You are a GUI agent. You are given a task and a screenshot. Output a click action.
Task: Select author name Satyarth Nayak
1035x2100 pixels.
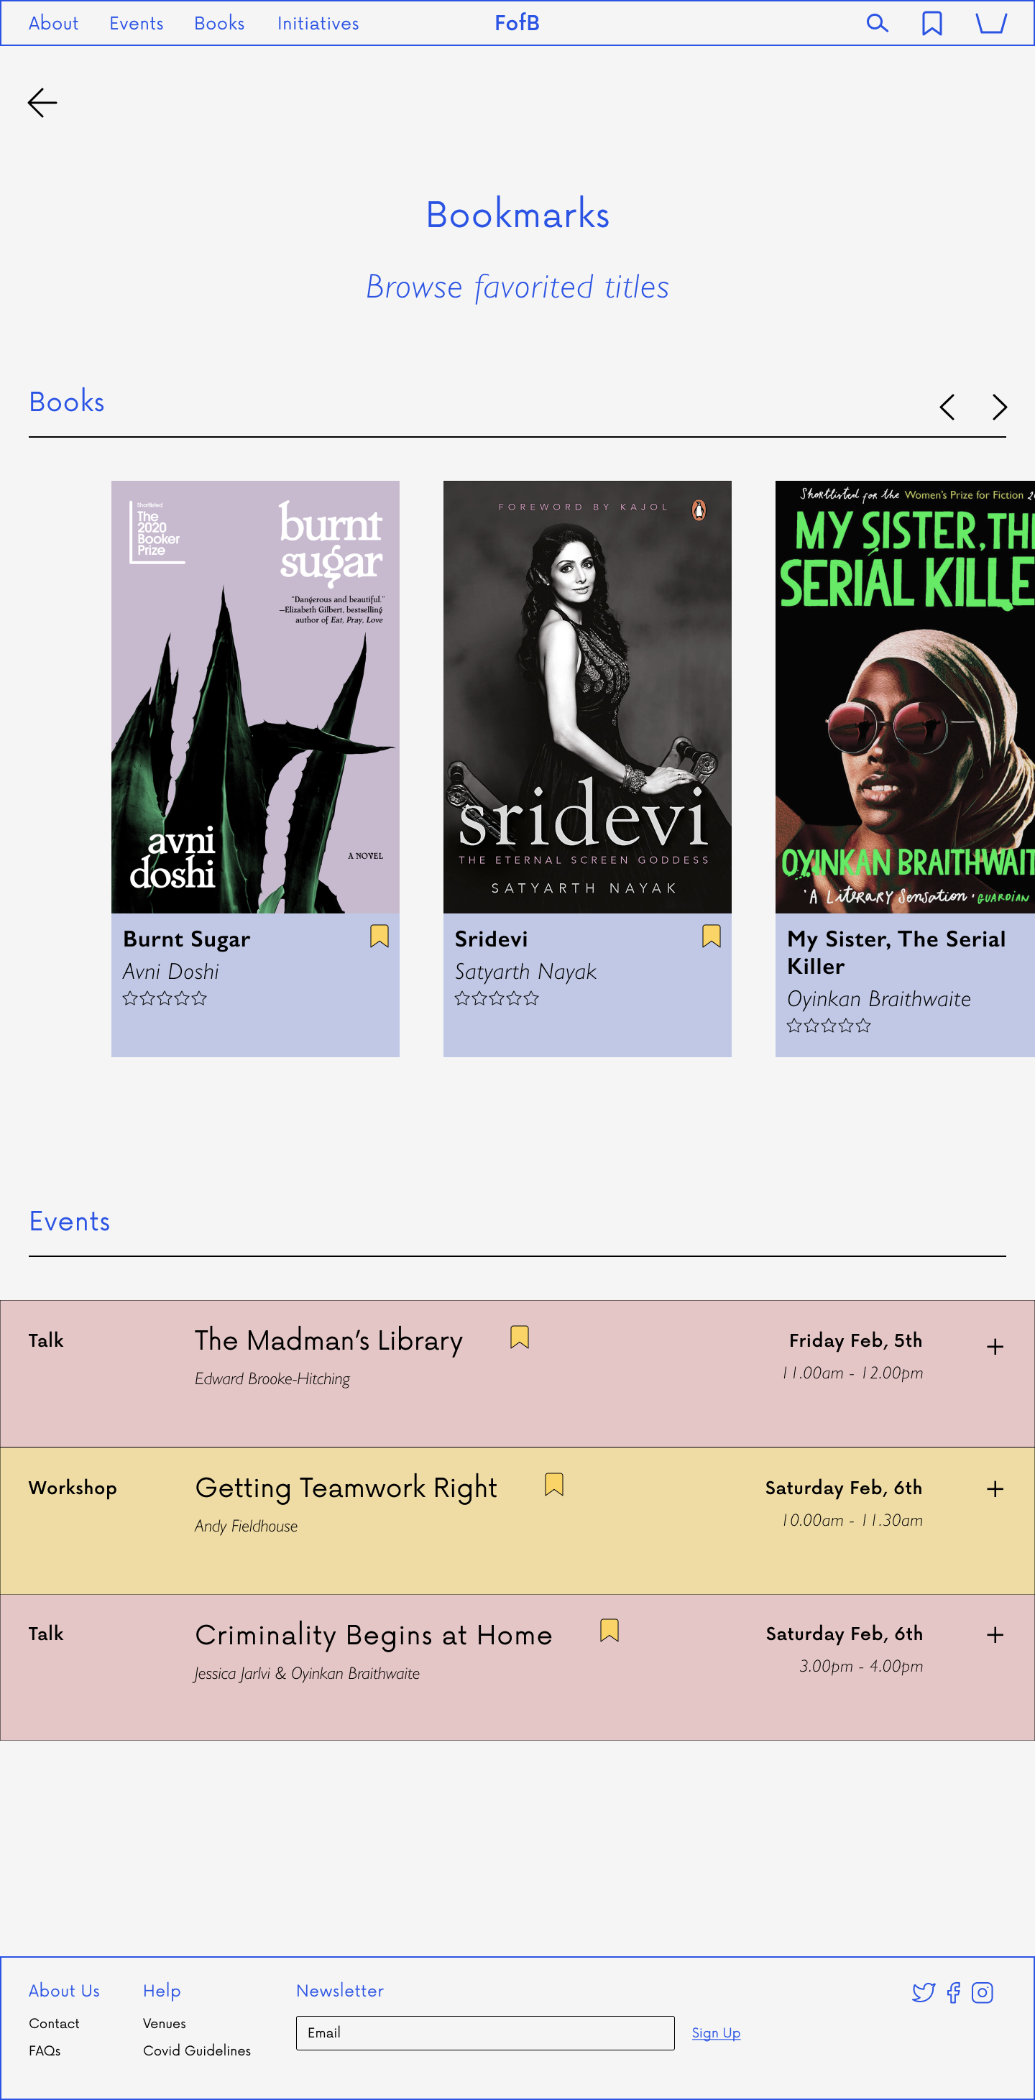(526, 972)
